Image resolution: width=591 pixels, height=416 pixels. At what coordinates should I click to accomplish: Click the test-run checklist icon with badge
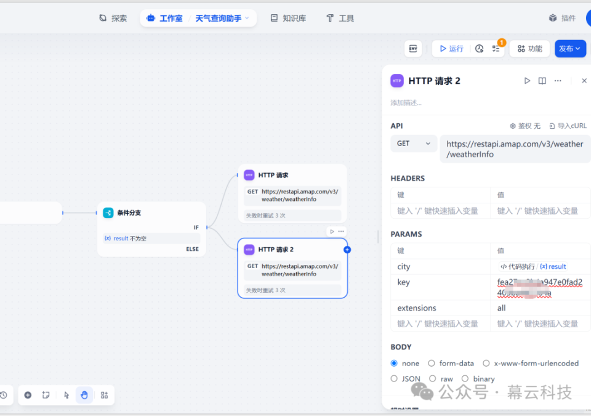point(496,49)
